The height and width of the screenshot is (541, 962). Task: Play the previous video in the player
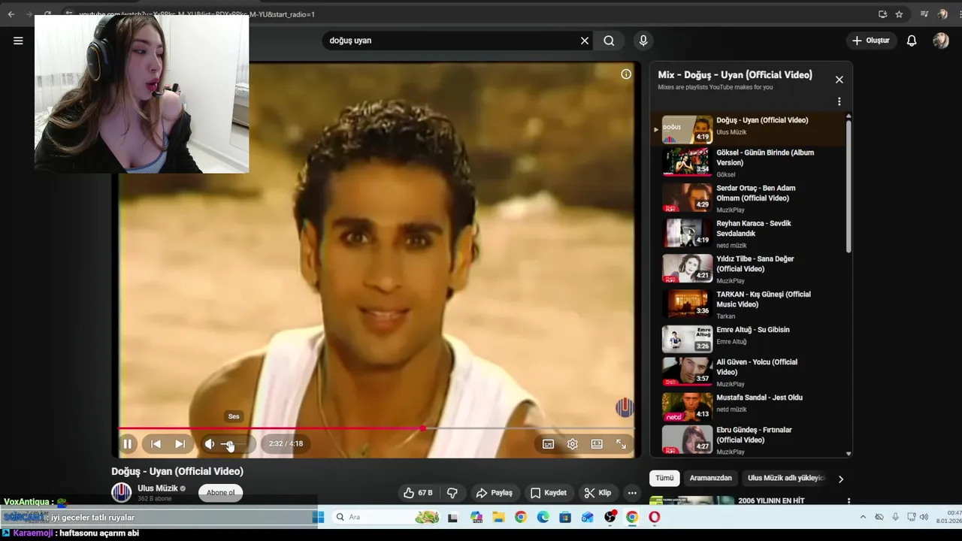point(156,444)
